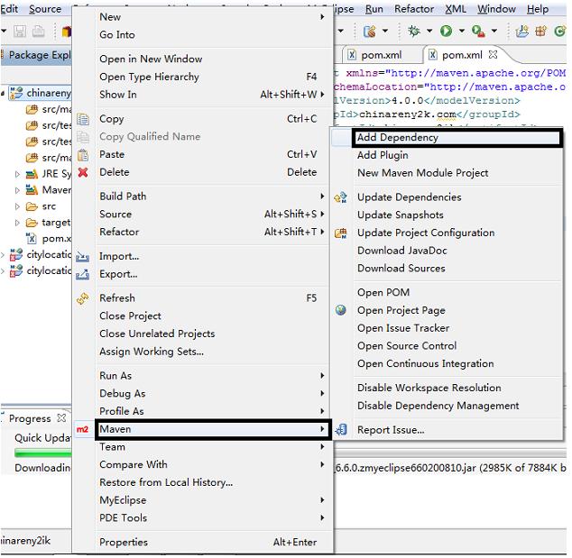Select Assign Working Sets
This screenshot has height=558, width=572.
point(202,352)
